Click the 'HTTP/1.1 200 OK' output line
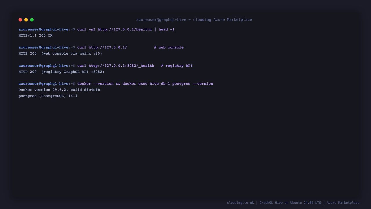The image size is (371, 209). click(x=35, y=35)
